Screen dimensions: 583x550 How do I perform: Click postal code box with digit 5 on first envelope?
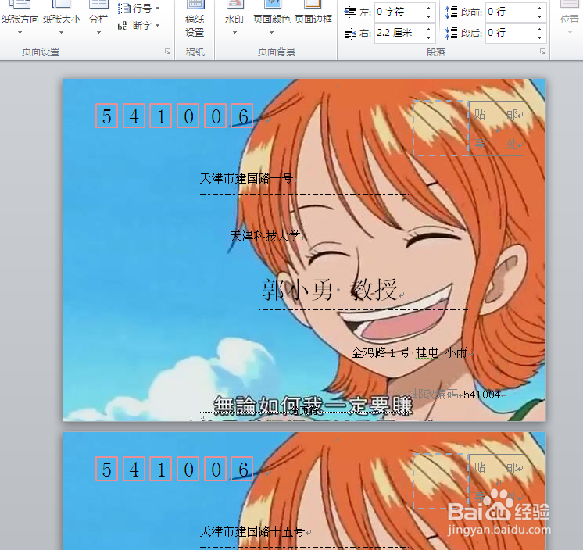click(x=107, y=116)
